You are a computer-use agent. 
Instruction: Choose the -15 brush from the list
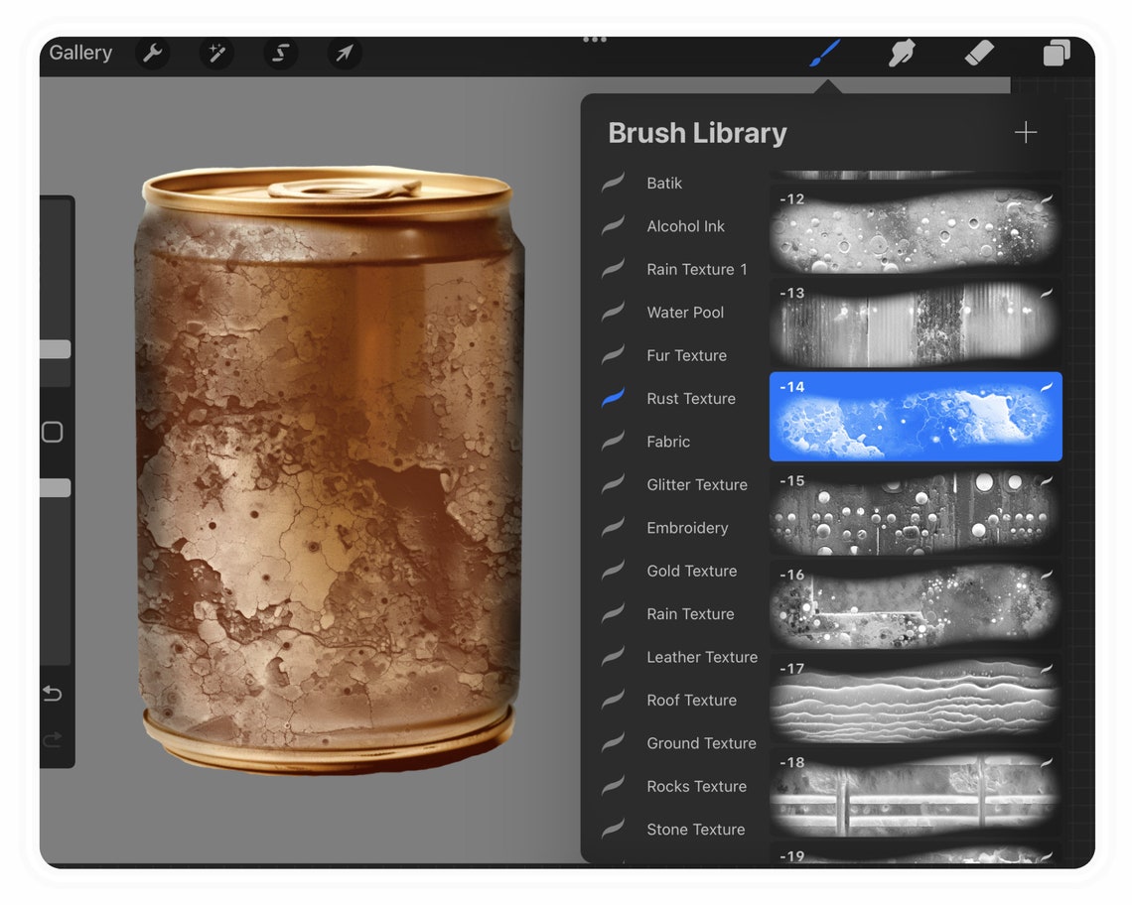tap(915, 512)
